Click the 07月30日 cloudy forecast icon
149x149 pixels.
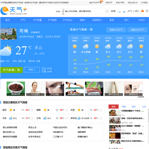[x=119, y=46]
